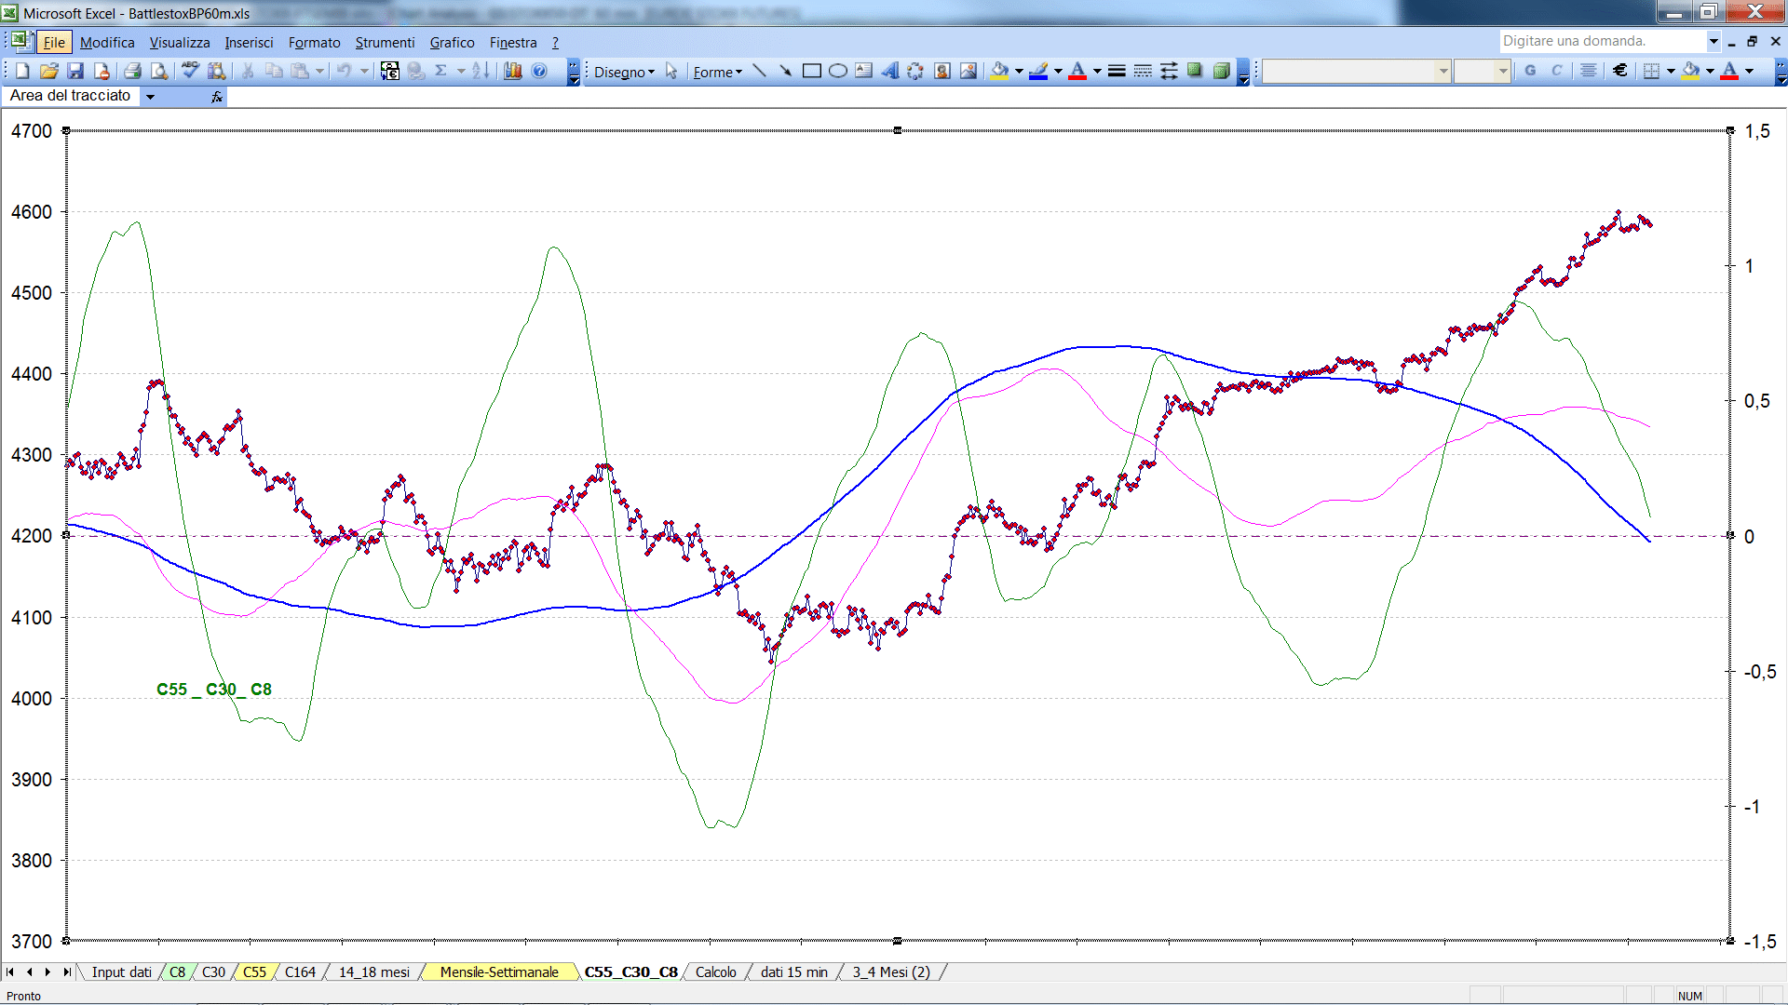Create a new workbook from the toolbar

(x=22, y=71)
